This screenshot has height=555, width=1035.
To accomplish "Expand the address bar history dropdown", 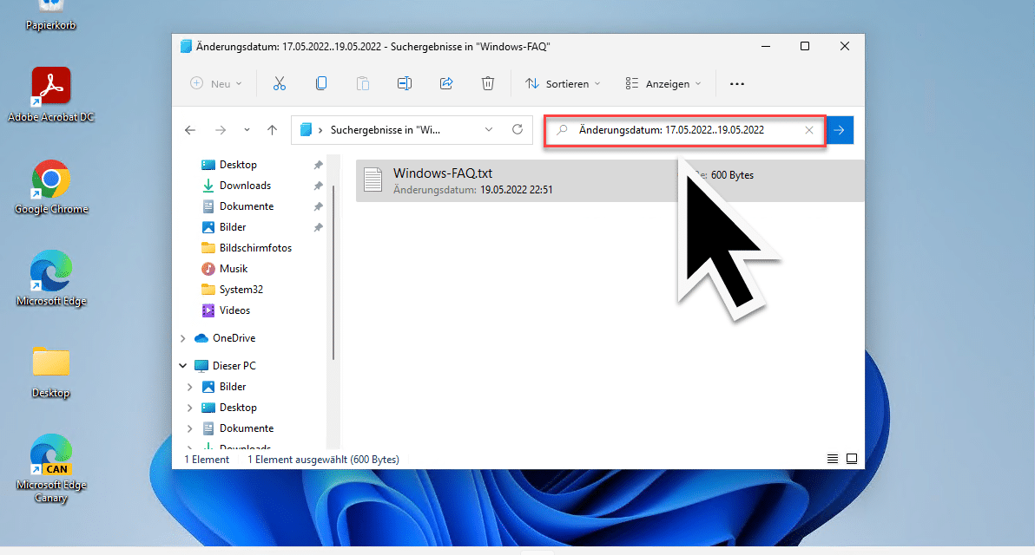I will (x=489, y=130).
